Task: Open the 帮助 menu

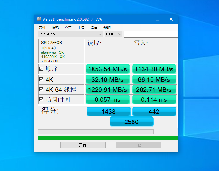Action: 107,28
